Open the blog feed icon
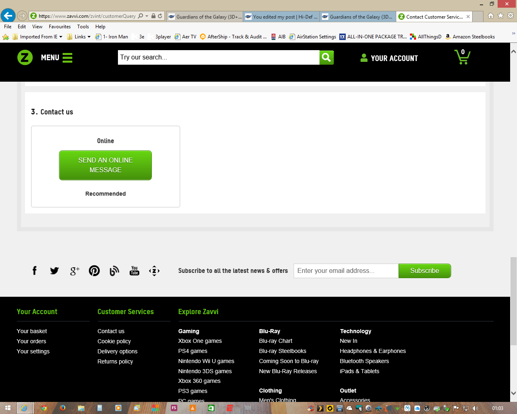Screen dimensions: 517x414 [x=114, y=271]
